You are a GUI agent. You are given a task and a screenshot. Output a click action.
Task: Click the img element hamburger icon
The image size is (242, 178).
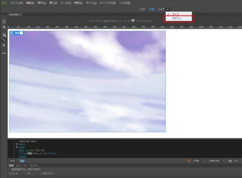point(12,33)
